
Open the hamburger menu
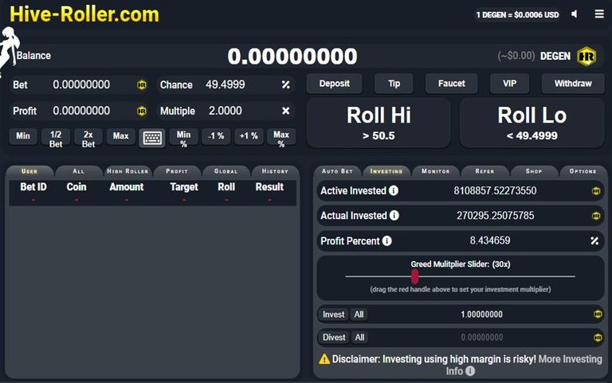[x=599, y=14]
